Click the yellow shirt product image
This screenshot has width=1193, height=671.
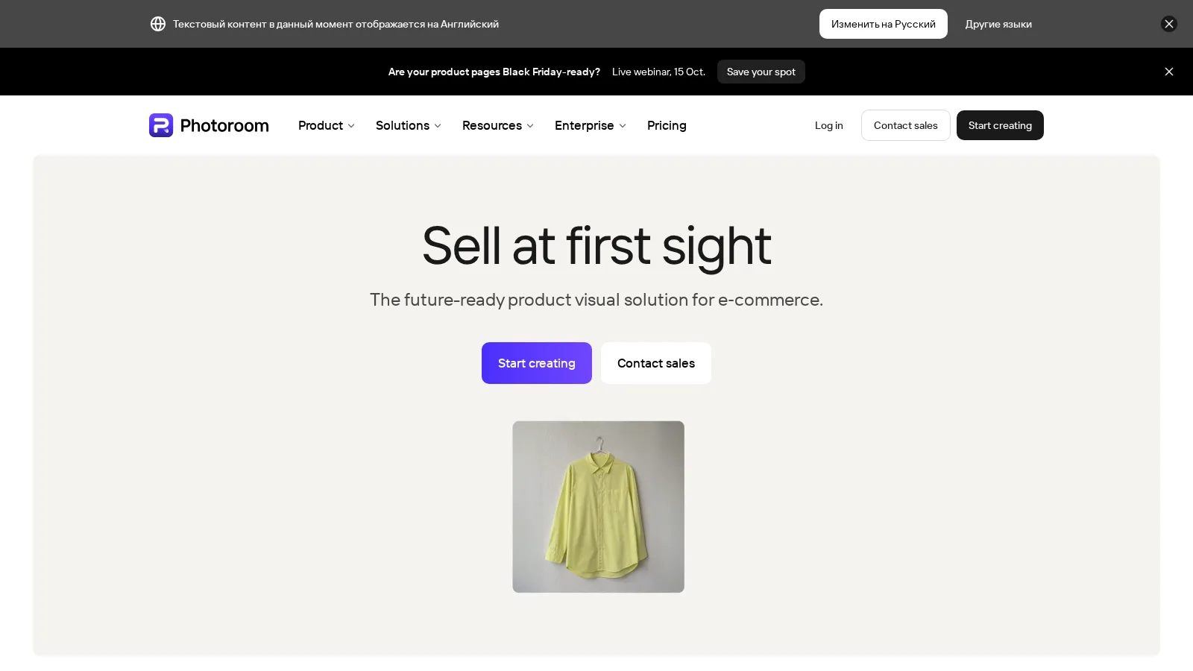(598, 507)
